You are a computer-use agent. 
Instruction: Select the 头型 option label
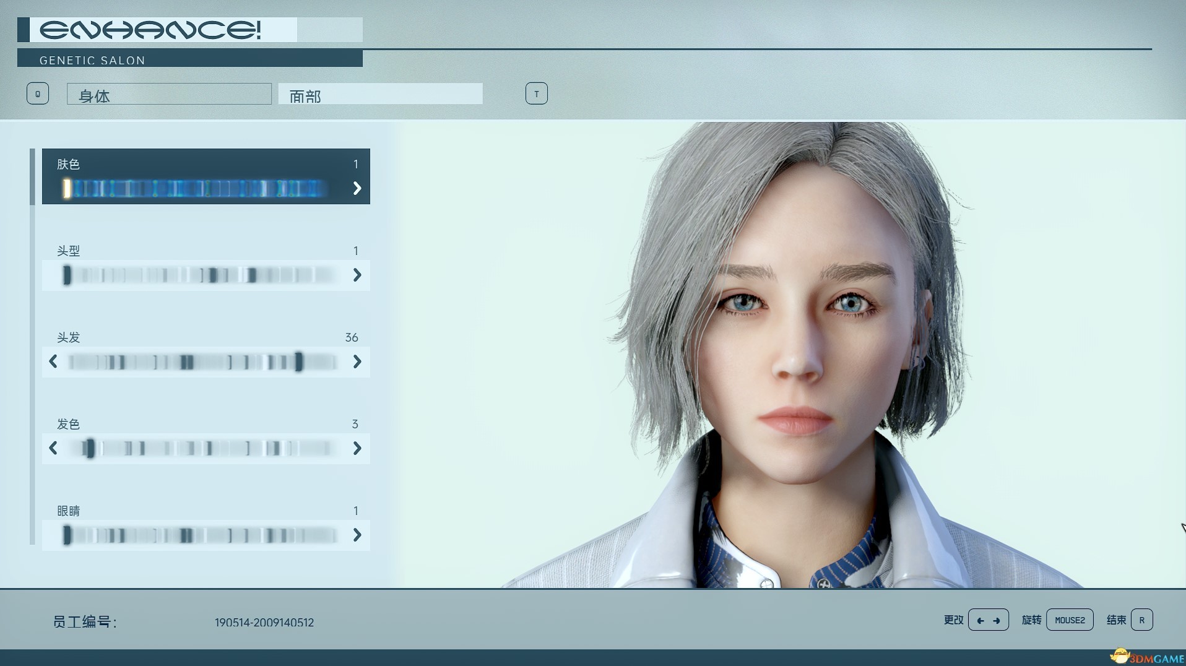pos(68,251)
